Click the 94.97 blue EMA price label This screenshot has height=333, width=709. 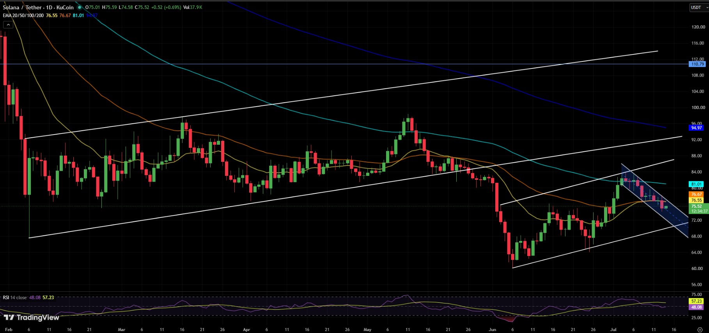697,128
